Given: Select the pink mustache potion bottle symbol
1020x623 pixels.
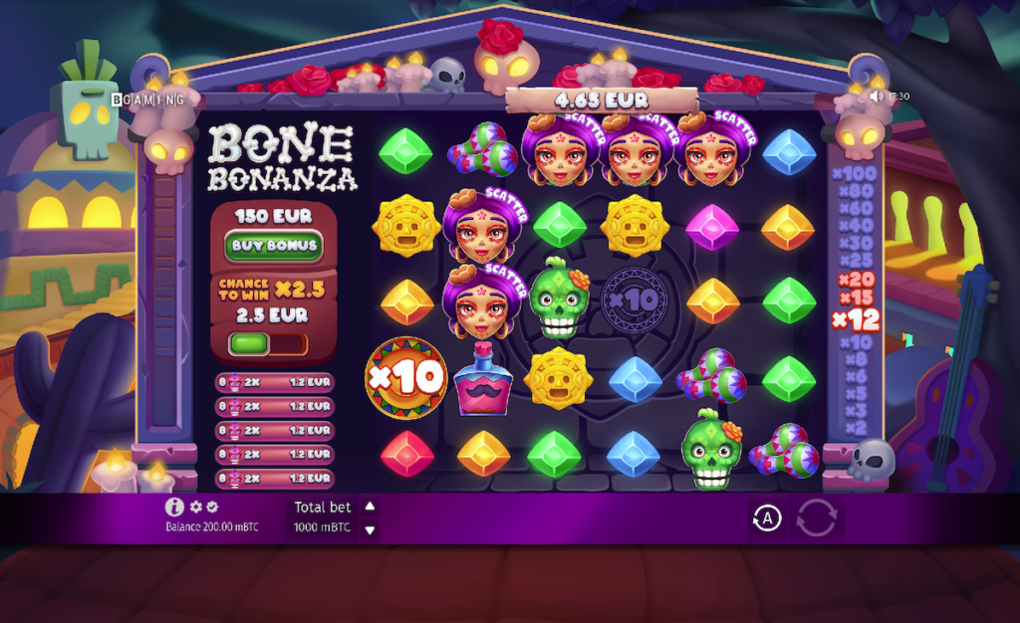Looking at the screenshot, I should (x=482, y=380).
